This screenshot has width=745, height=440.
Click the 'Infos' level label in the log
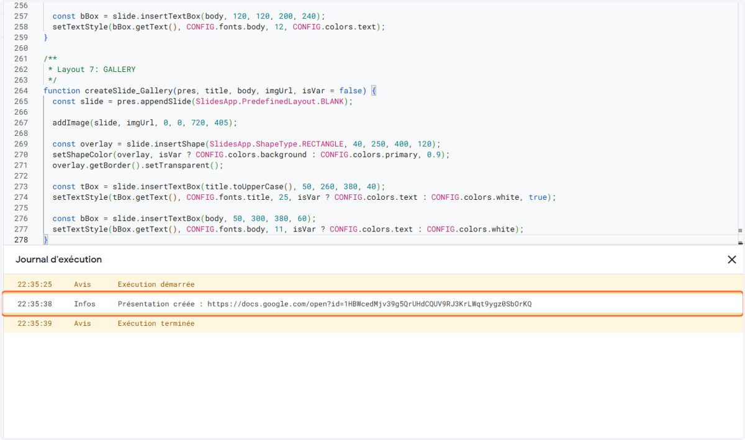coord(85,304)
